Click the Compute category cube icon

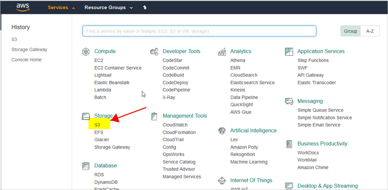pos(86,52)
